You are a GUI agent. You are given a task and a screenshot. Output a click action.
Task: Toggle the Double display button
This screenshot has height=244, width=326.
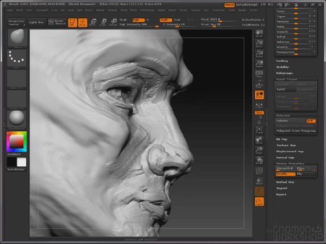coord(285,174)
